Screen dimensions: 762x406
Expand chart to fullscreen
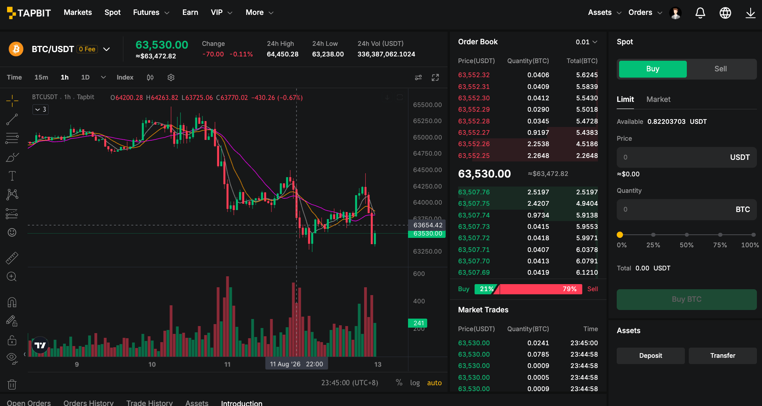(x=435, y=78)
